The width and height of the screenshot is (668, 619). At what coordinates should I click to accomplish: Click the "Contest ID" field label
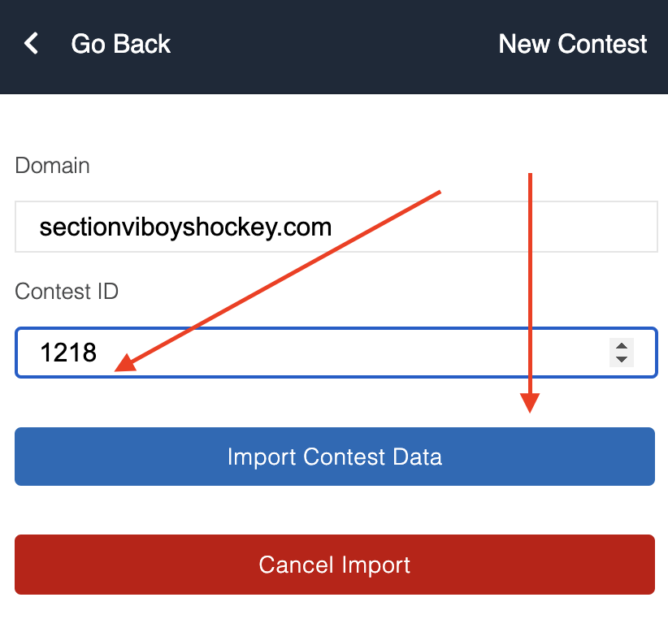coord(67,291)
